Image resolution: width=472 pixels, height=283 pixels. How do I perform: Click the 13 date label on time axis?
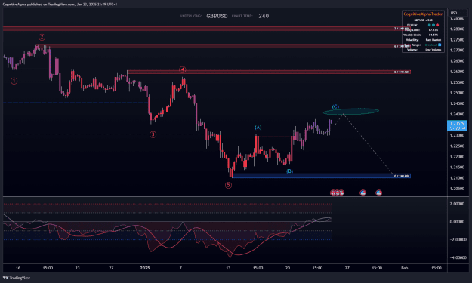pyautogui.click(x=228, y=268)
